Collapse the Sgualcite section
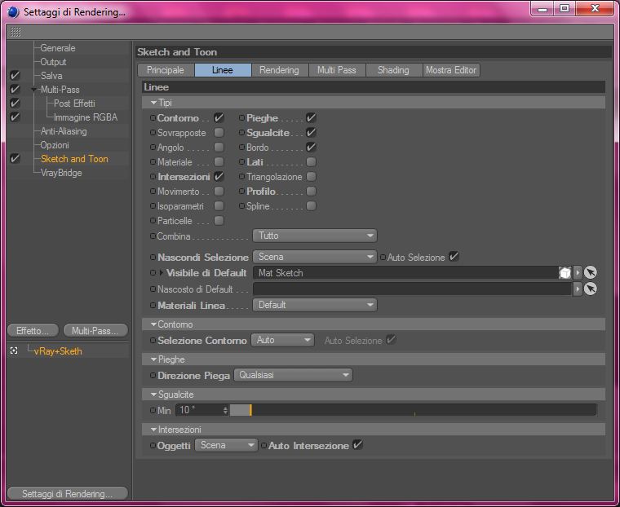Image resolution: width=620 pixels, height=507 pixels. [154, 395]
